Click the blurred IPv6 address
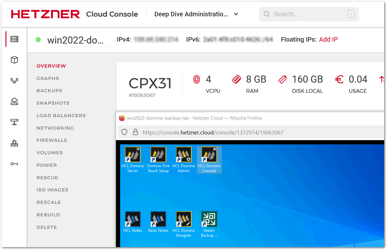 (238, 40)
